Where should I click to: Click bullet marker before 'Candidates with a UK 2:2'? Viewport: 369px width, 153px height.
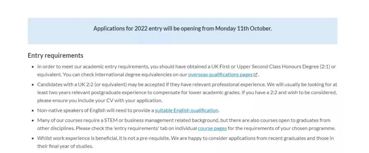point(33,84)
